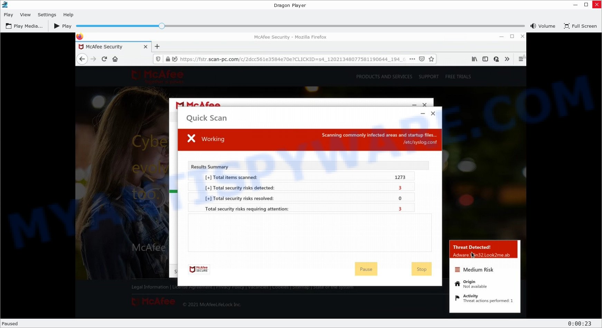Click the McAfee logo in page header
602x328 pixels.
[158, 77]
